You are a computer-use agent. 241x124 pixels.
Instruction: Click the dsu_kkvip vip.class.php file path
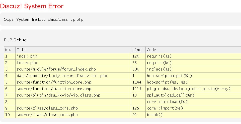[x=58, y=95]
